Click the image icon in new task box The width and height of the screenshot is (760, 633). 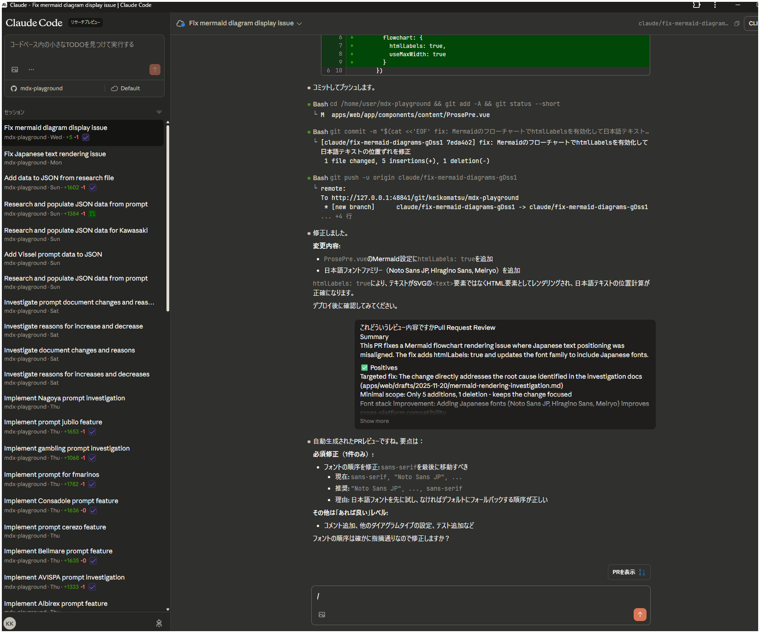15,70
